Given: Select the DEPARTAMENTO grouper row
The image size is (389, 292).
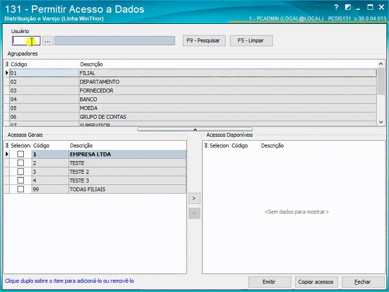Looking at the screenshot, I should (190, 82).
